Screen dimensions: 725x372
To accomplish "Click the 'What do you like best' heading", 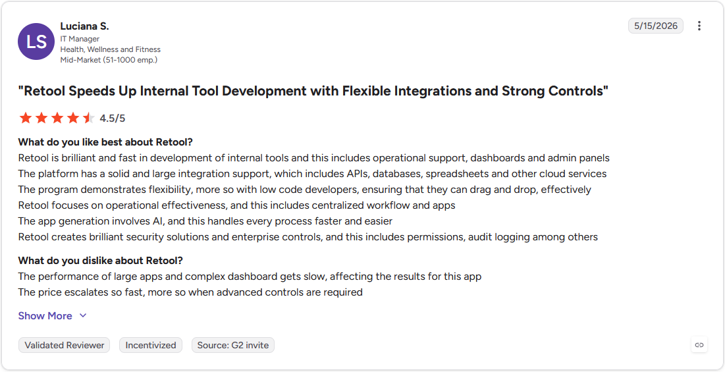I will 105,142.
